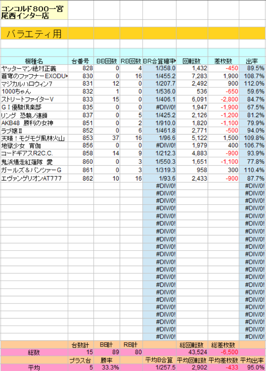Image resolution: width=266 pixels, height=371 pixels.
Task: Click the total rotations value 43,524
Action: (192, 353)
